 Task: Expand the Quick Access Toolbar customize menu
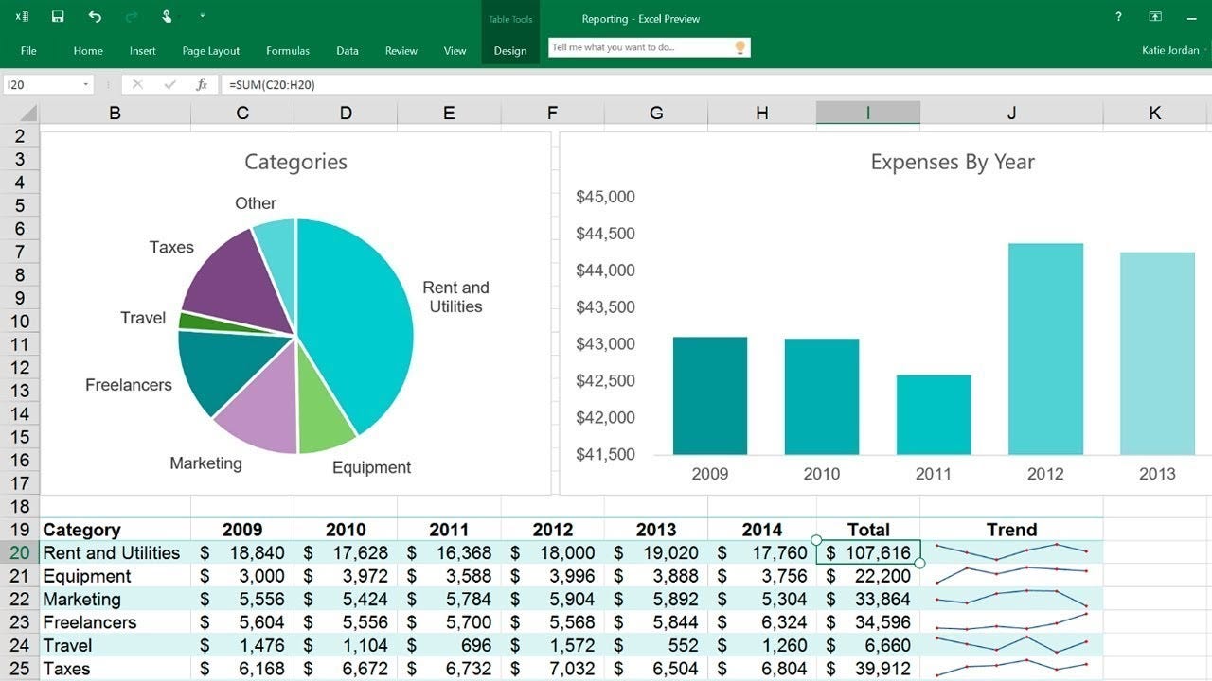202,16
